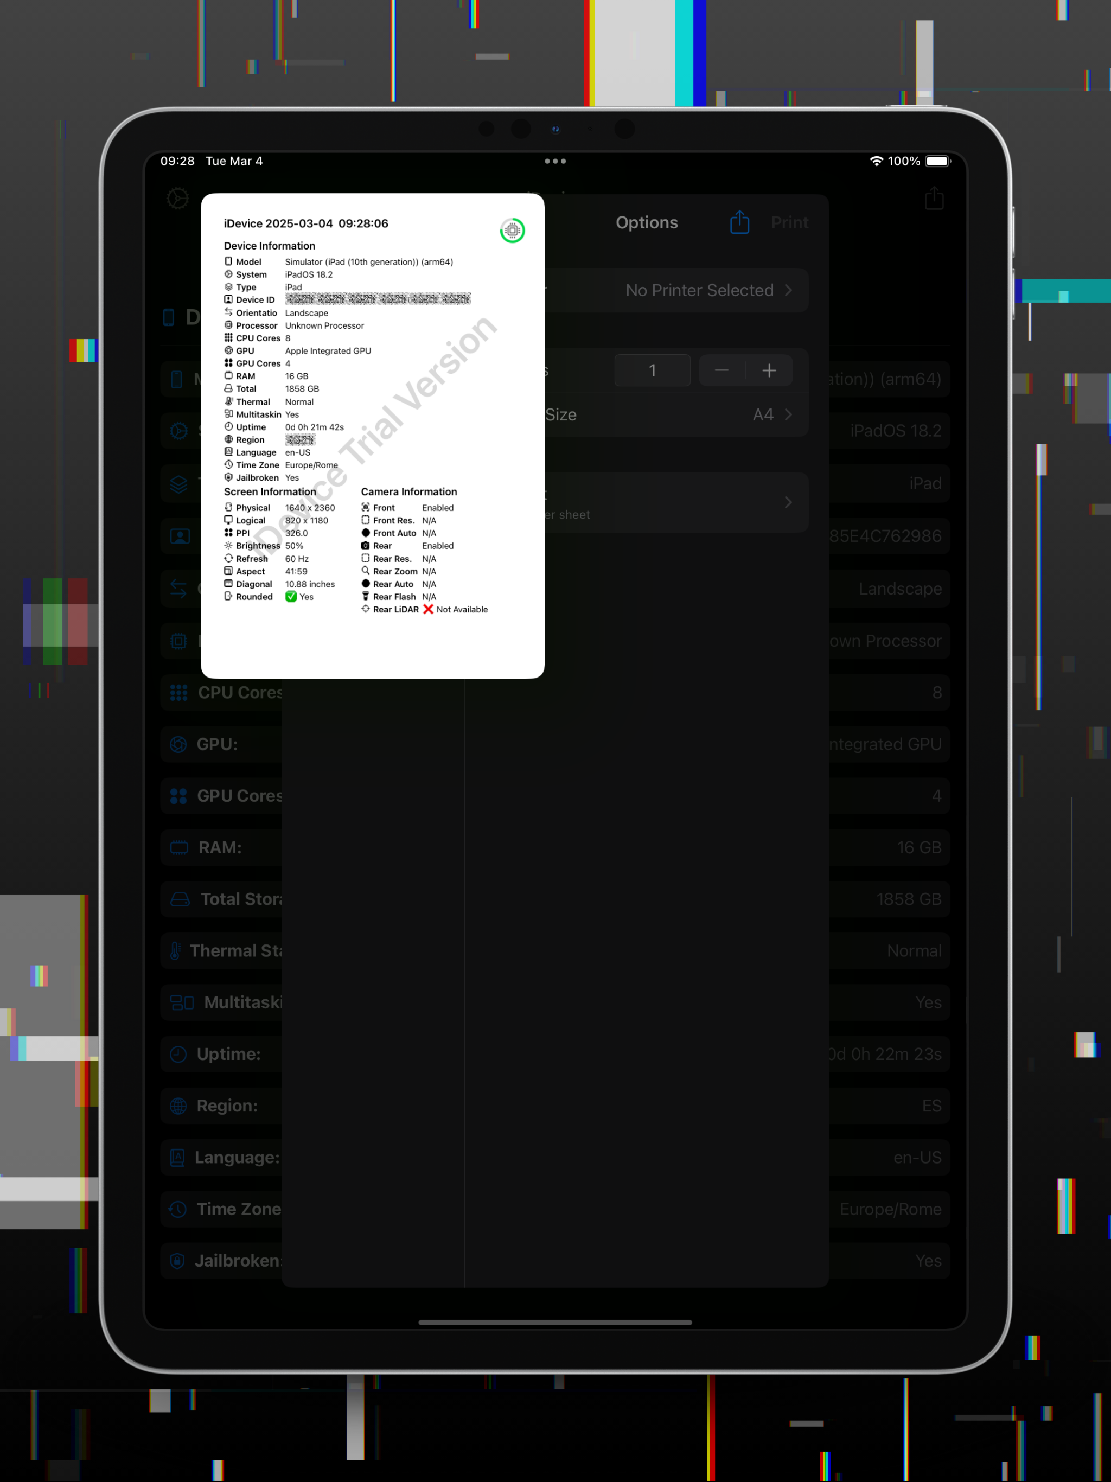The image size is (1111, 1482).
Task: Click the '16 GB' RAM value
Action: point(918,847)
